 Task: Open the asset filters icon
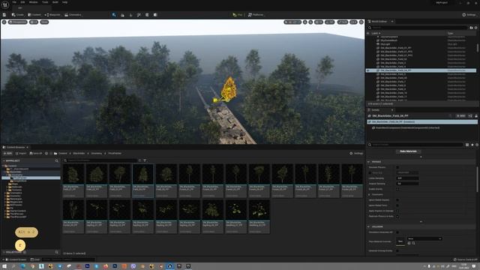(145, 160)
